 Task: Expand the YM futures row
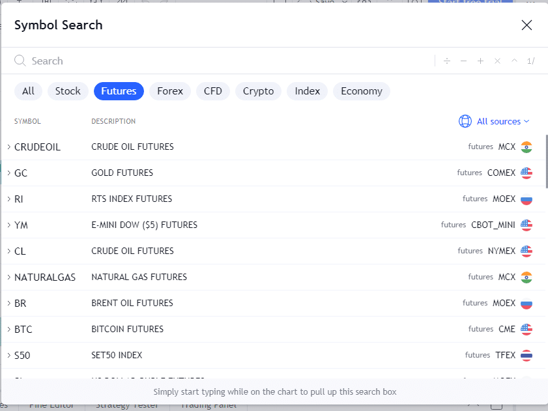8,225
